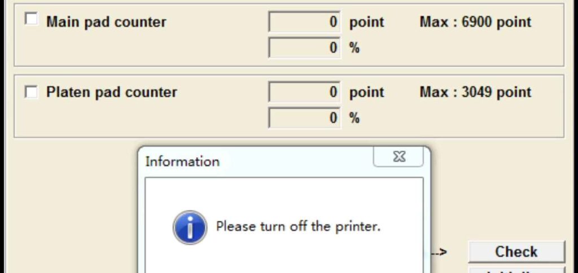Close the Information dialog with X
578x273 pixels.
click(399, 157)
